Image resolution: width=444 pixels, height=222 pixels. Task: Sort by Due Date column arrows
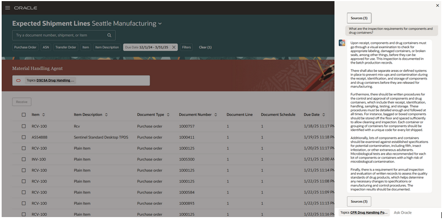[323, 115]
